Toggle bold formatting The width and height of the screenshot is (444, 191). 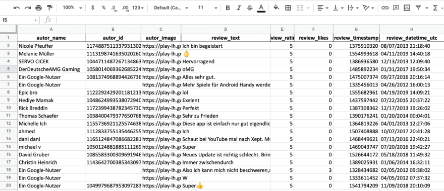click(228, 8)
